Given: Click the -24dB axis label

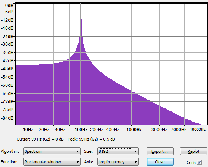Looking at the screenshot, I should (7, 36).
